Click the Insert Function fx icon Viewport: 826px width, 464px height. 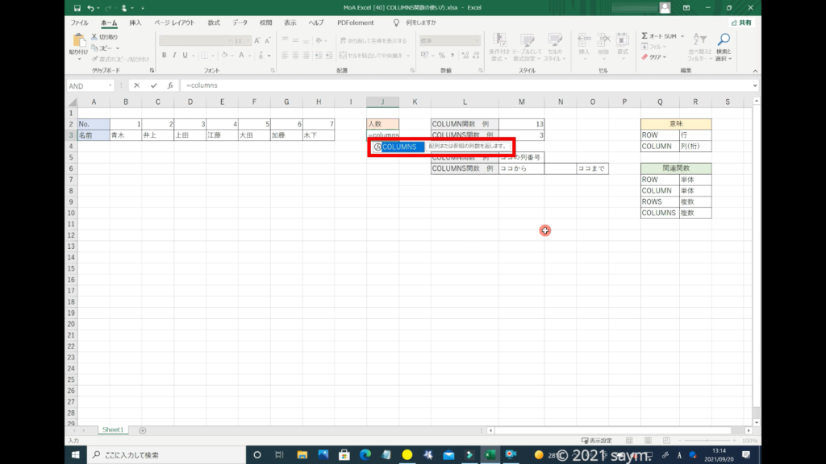[x=169, y=85]
